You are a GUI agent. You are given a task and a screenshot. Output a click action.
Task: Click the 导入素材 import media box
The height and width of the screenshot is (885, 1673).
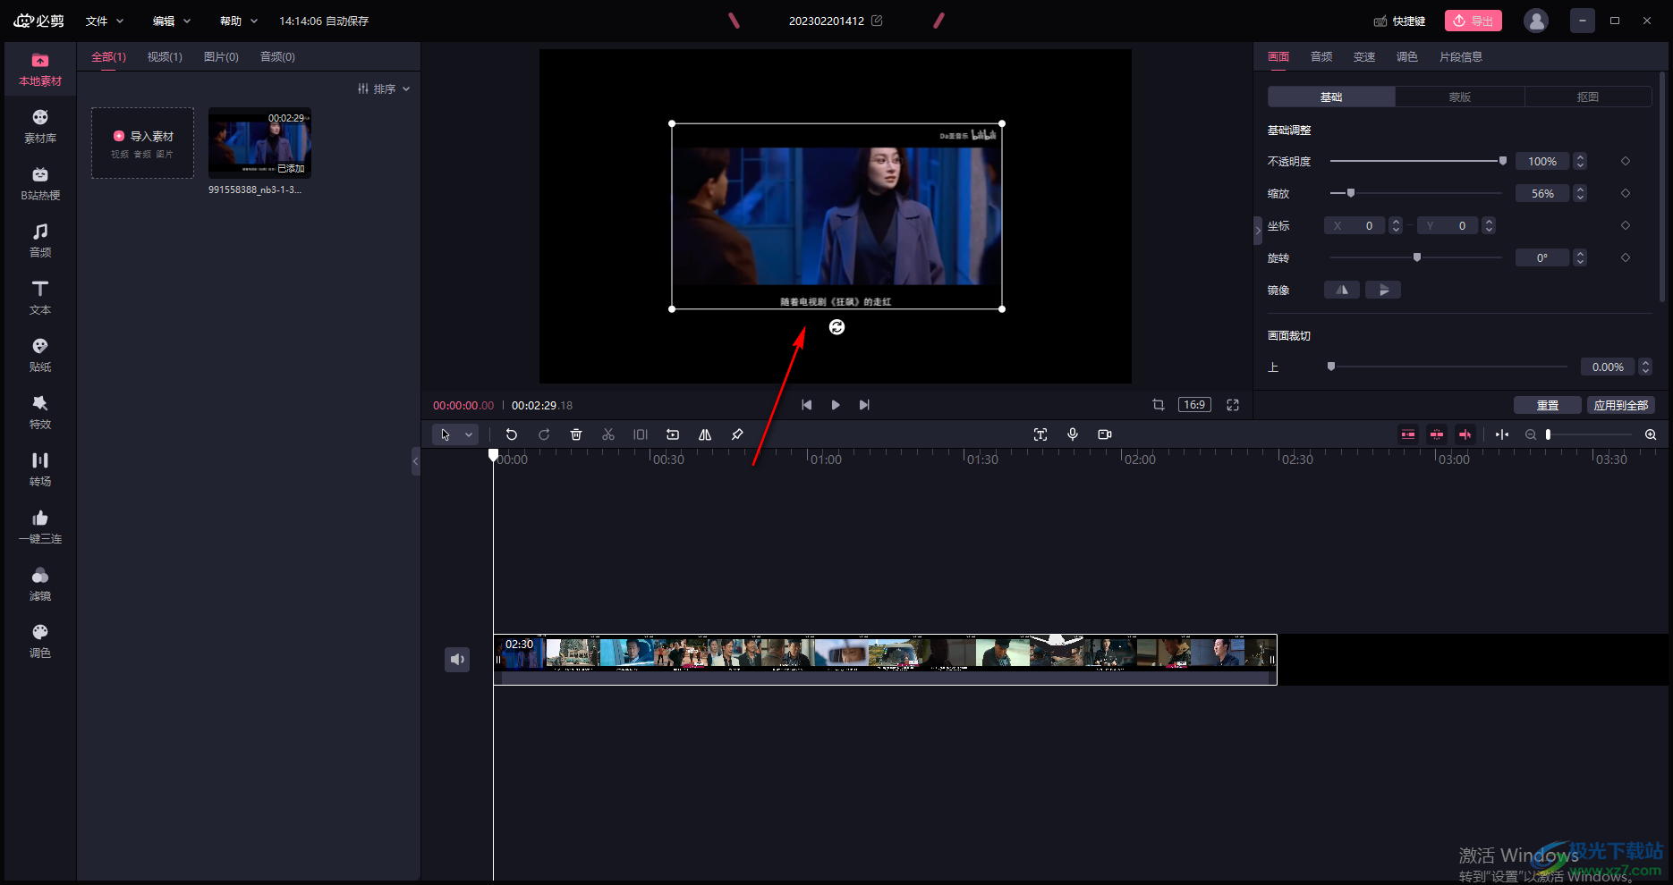[143, 143]
